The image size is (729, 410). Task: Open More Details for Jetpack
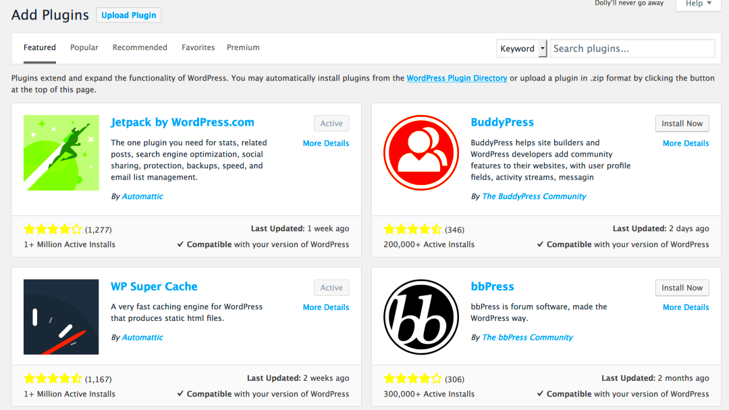(326, 143)
